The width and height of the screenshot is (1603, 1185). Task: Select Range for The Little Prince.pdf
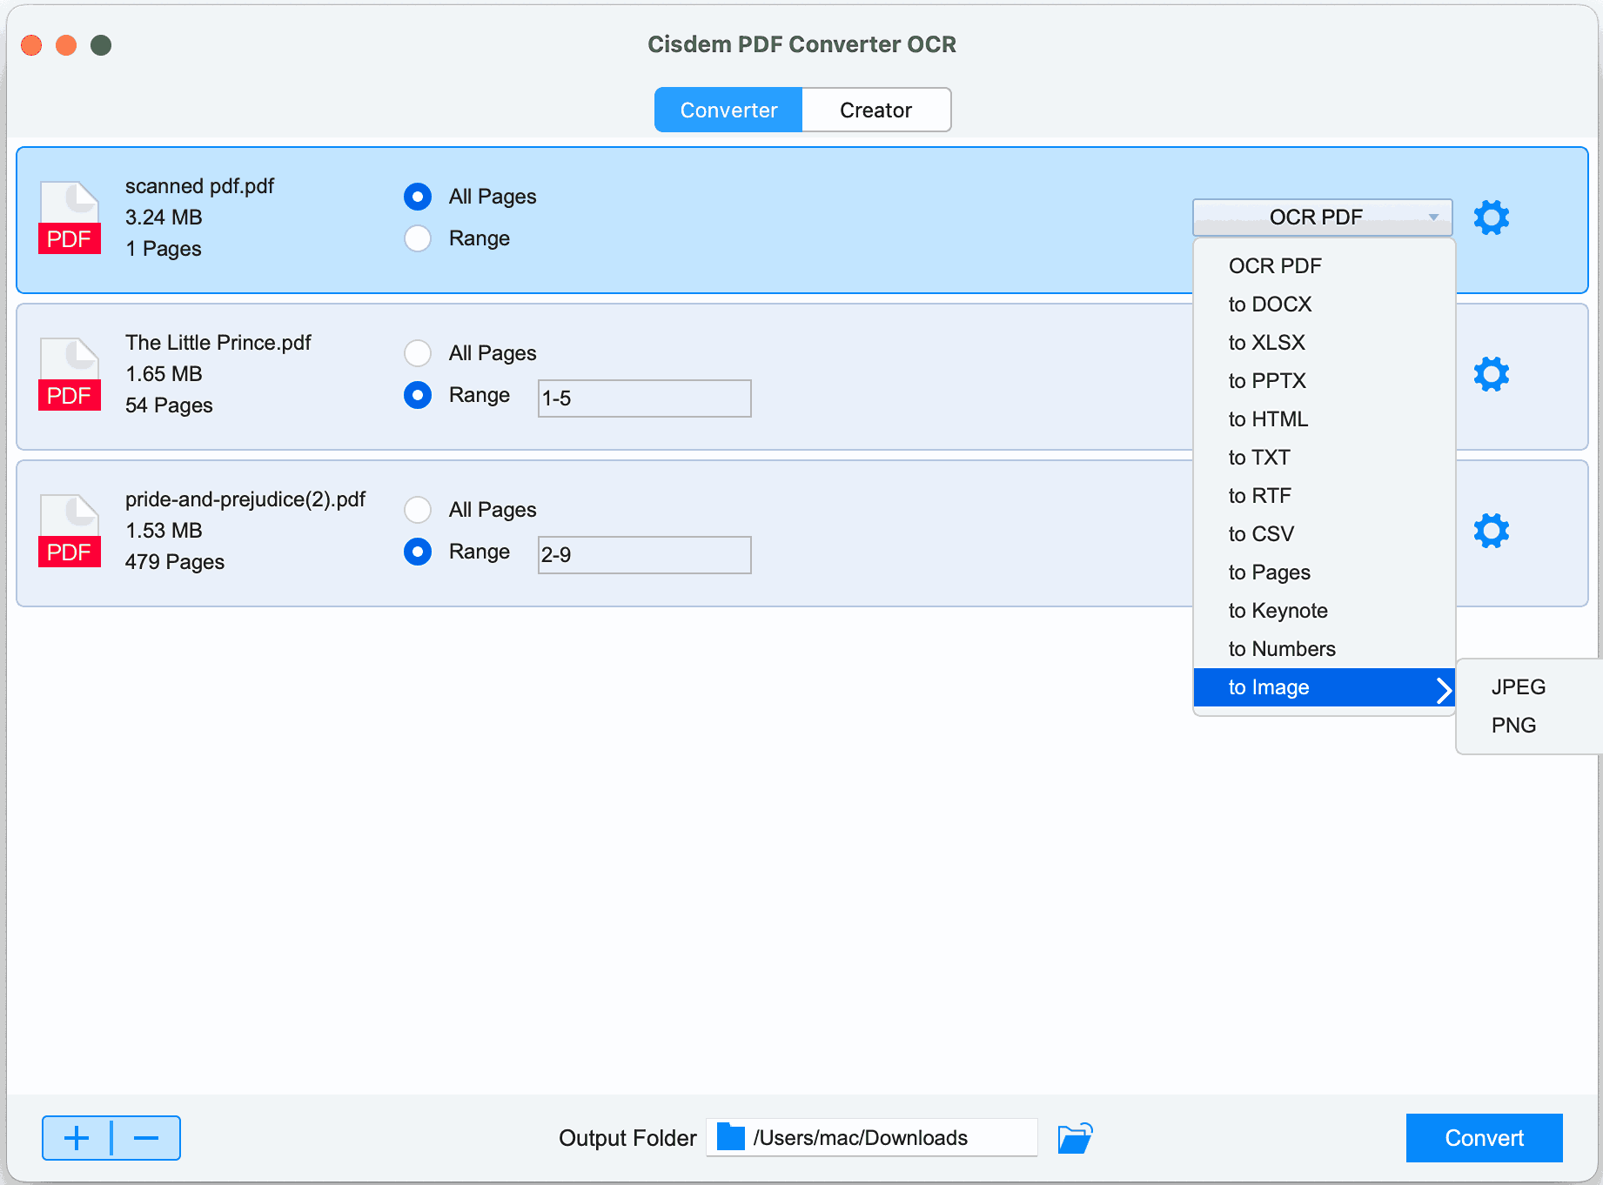tap(418, 395)
